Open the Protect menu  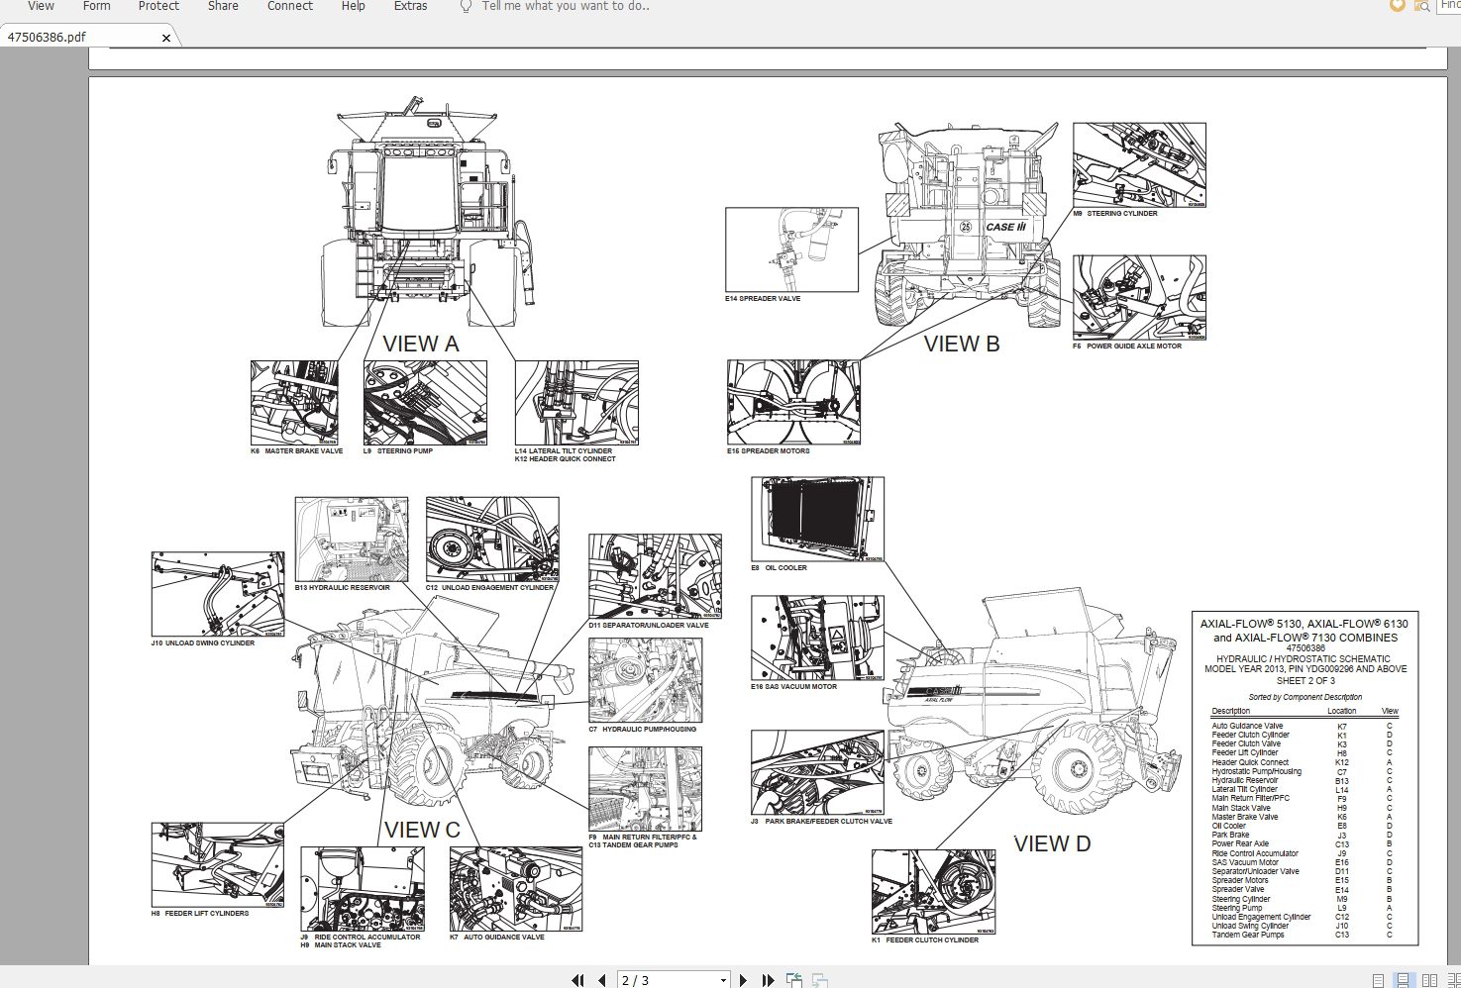158,7
